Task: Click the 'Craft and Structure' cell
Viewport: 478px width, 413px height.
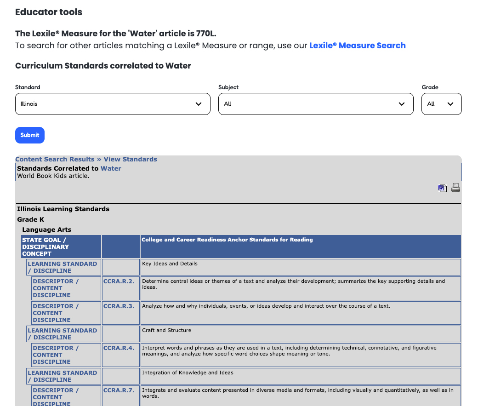Action: click(x=301, y=334)
